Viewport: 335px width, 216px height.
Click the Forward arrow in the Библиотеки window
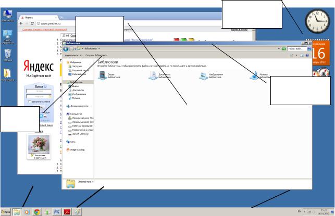(71, 49)
